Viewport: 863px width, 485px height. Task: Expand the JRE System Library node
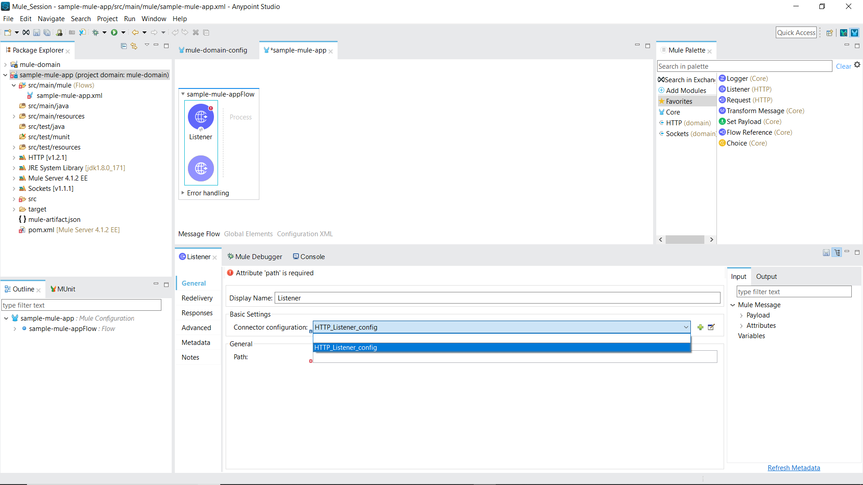coord(14,168)
